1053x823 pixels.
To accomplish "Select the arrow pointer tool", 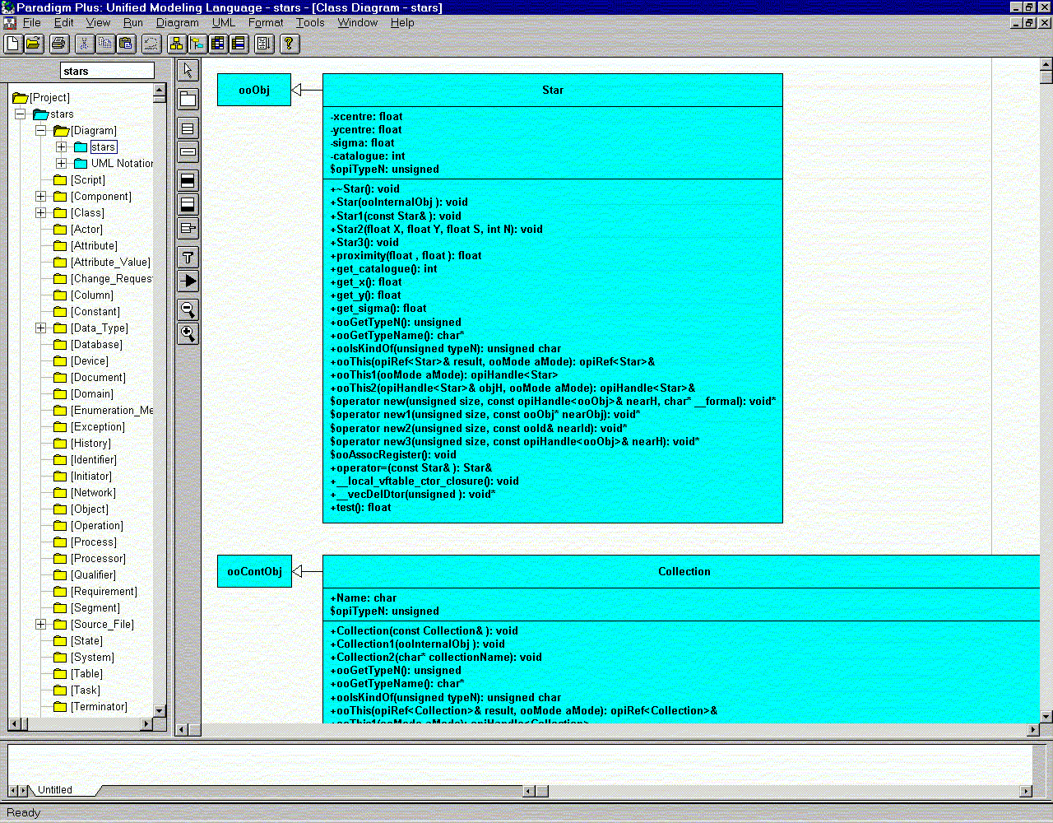I will [x=188, y=71].
